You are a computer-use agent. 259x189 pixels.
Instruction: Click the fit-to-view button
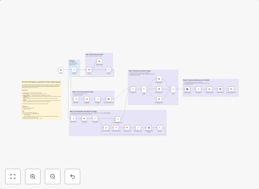coord(13,176)
